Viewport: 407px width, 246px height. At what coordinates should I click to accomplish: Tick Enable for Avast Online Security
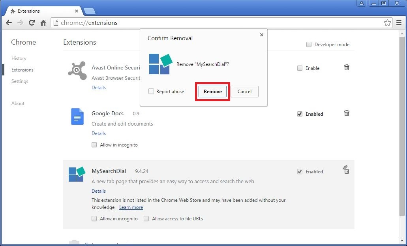tap(300, 68)
